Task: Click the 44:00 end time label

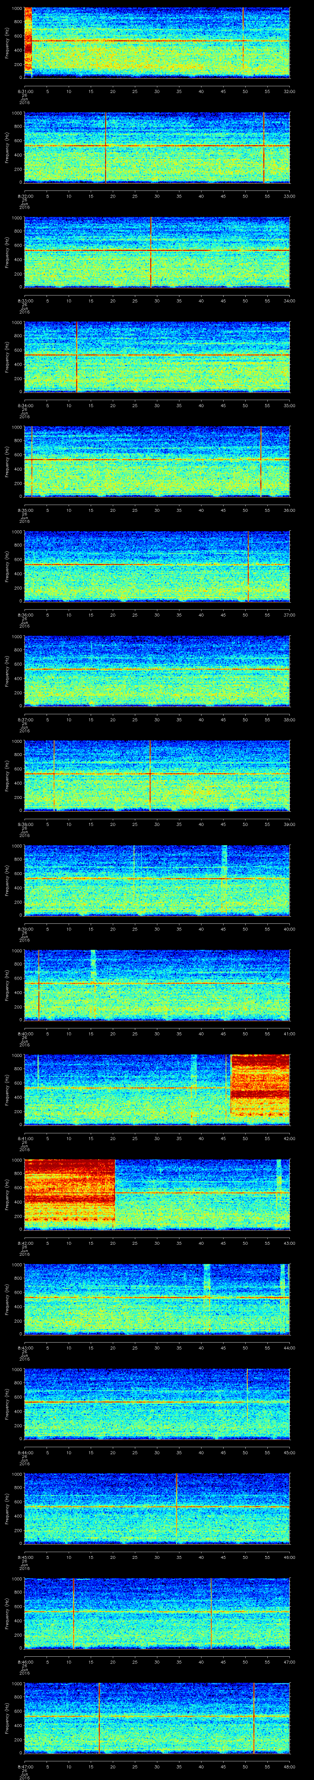Action: coord(290,1347)
